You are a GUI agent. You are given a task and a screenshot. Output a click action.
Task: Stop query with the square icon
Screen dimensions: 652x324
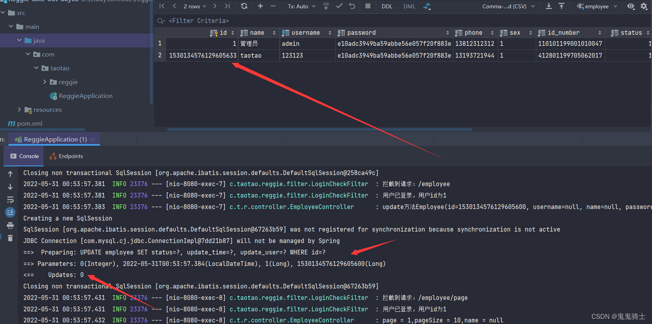[x=368, y=6]
